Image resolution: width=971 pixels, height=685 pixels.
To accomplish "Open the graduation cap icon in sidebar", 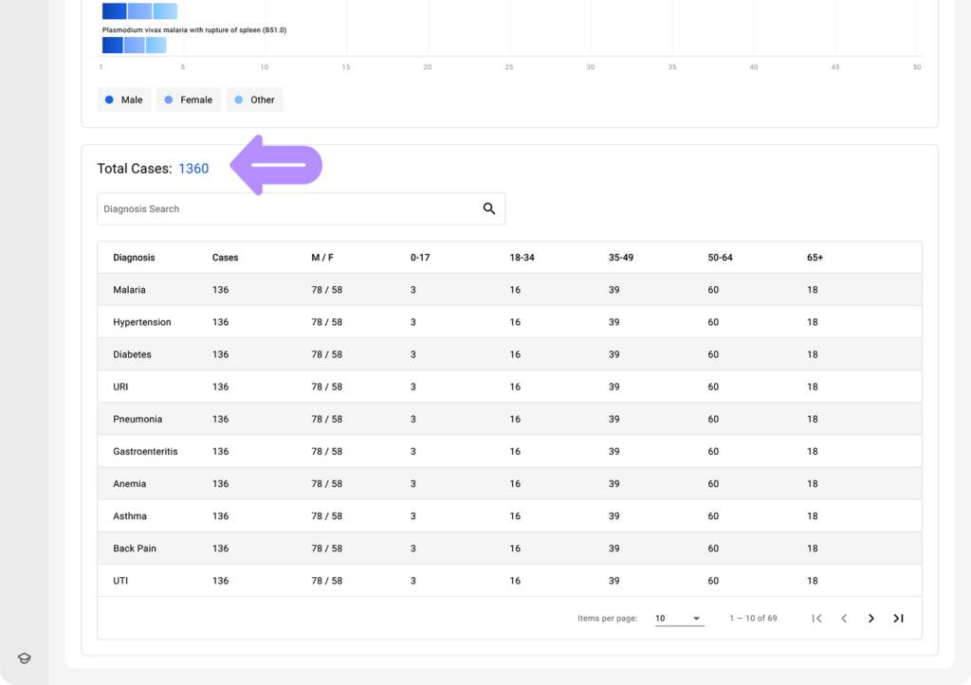I will click(24, 658).
